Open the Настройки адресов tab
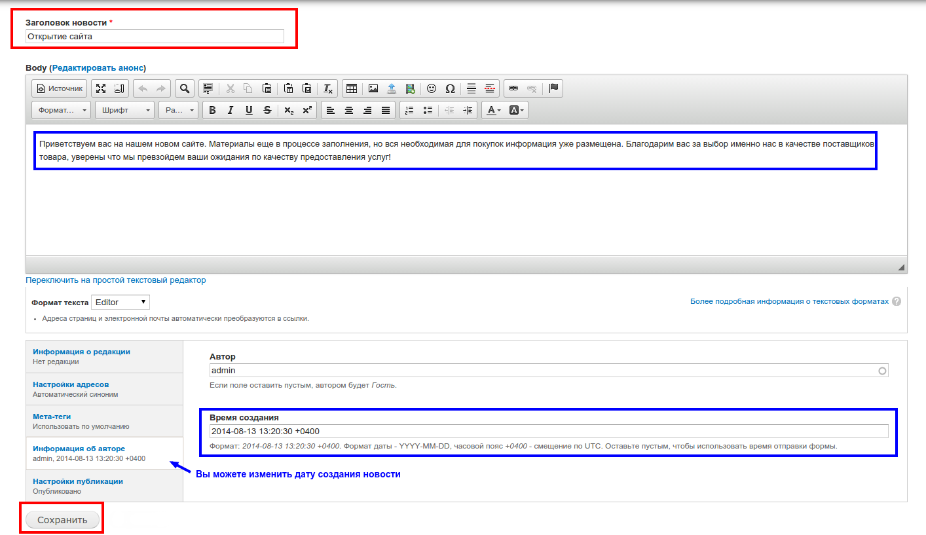The width and height of the screenshot is (926, 535). pyautogui.click(x=104, y=389)
